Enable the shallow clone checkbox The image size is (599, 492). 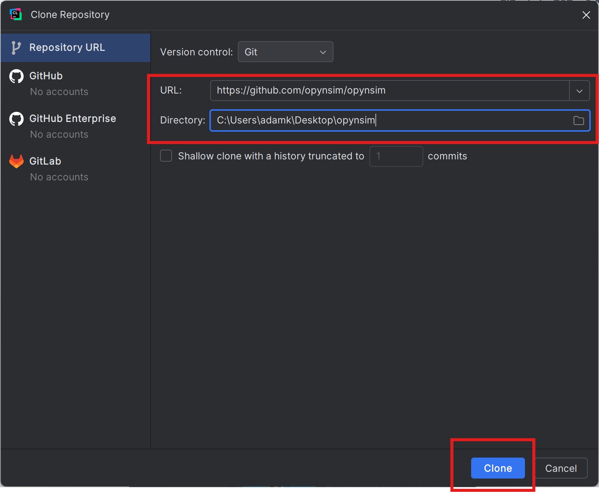[x=166, y=156]
